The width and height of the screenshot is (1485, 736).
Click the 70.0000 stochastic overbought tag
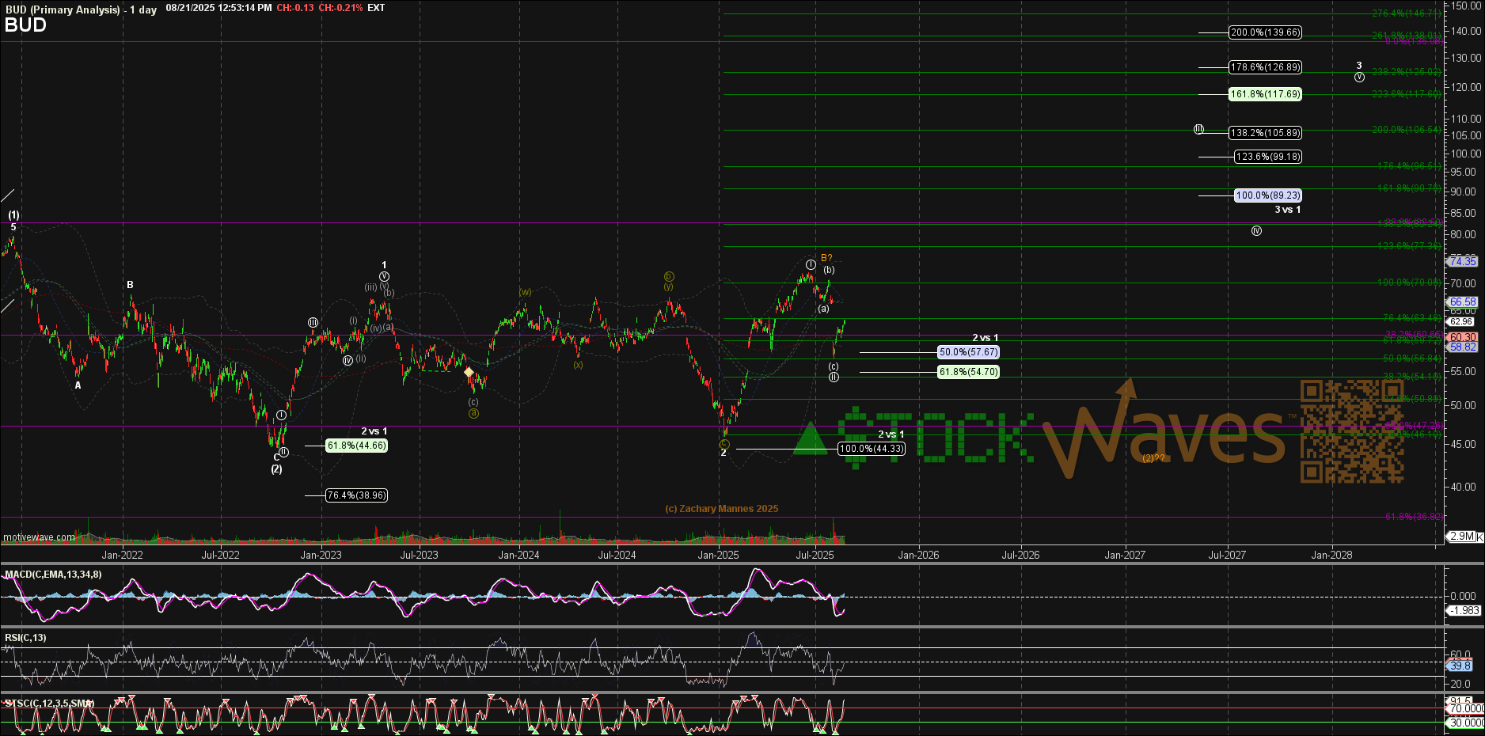click(x=1465, y=709)
